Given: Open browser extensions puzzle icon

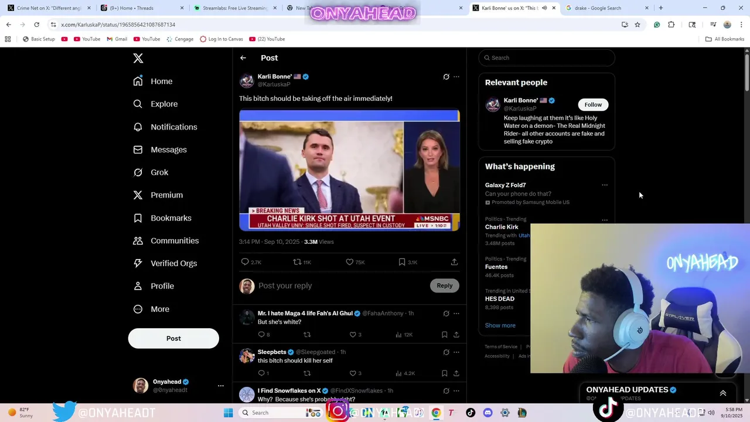Looking at the screenshot, I should [x=671, y=25].
